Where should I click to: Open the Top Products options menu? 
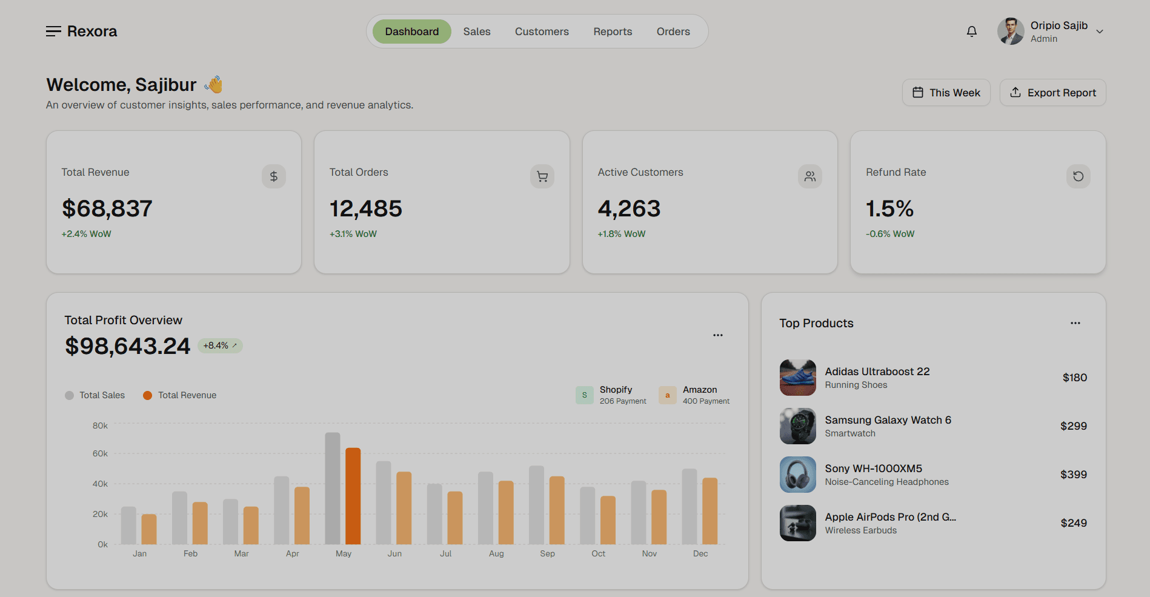point(1075,323)
